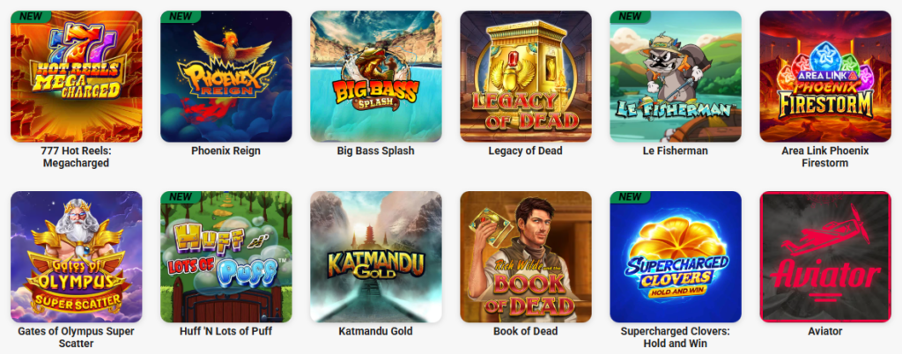Open the Area Link Phoenix Firestorm tile
The height and width of the screenshot is (354, 902).
pos(825,77)
